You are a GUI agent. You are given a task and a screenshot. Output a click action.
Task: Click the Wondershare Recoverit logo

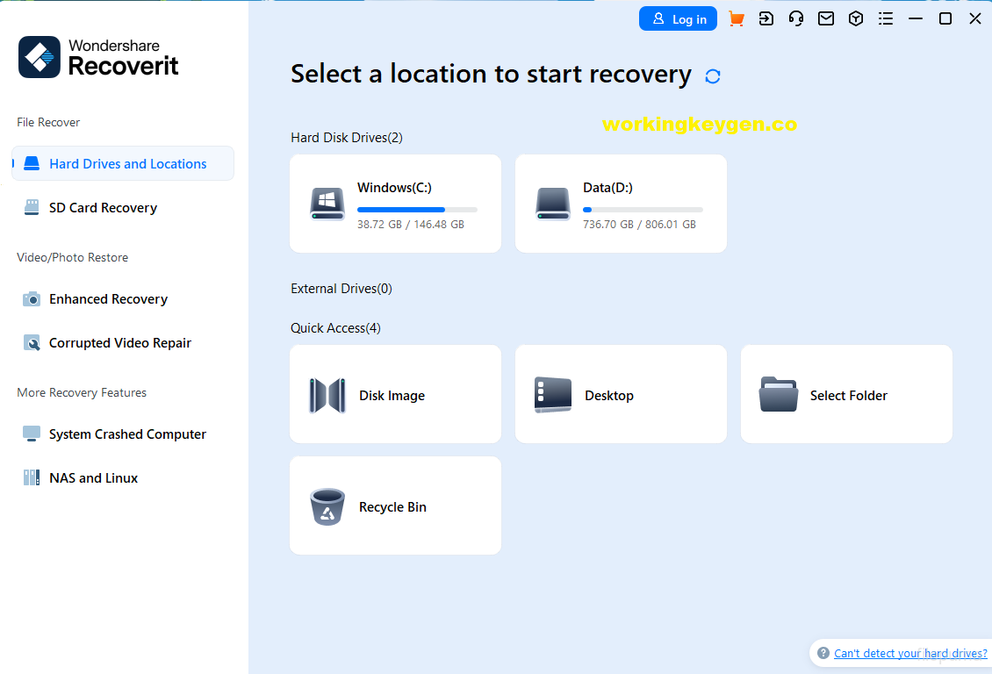(x=97, y=56)
